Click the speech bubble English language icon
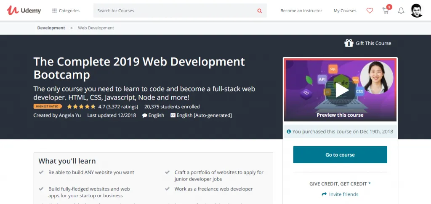Image resolution: width=431 pixels, height=204 pixels. (x=145, y=115)
